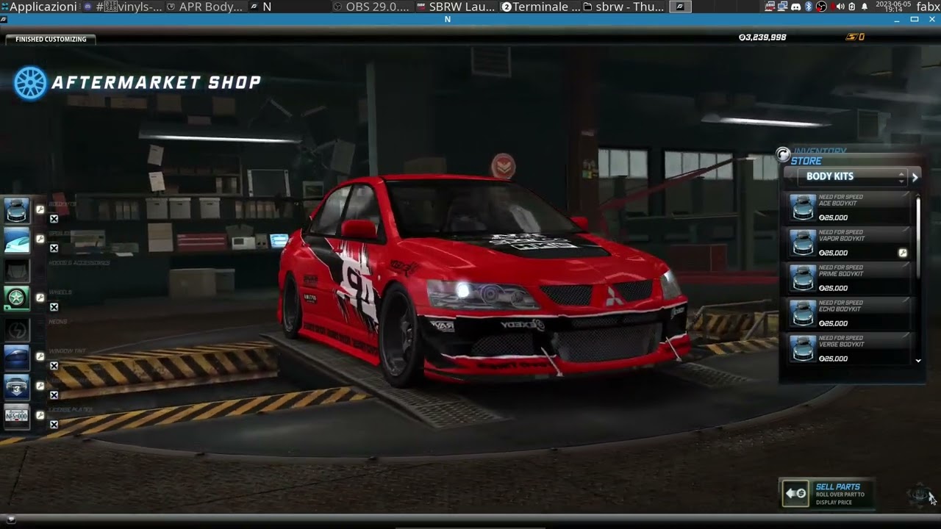Click the Ace Bodykit thumbnail
This screenshot has height=529, width=941.
(x=802, y=208)
